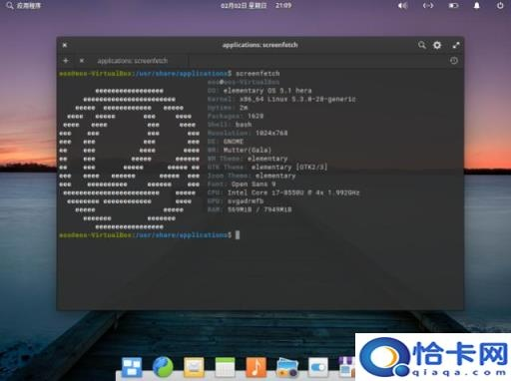Click the Shell 'bash' value
The width and height of the screenshot is (511, 381).
244,125
